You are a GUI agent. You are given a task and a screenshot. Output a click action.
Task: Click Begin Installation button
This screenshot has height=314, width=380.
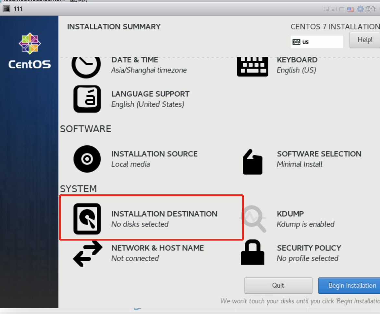[x=350, y=285]
